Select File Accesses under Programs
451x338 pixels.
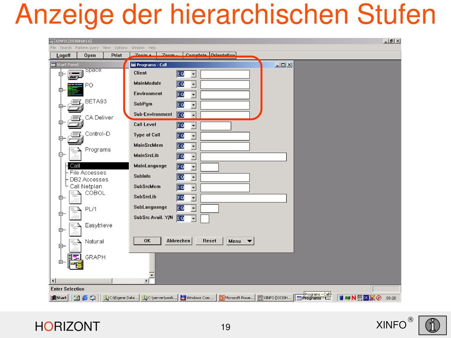click(88, 173)
